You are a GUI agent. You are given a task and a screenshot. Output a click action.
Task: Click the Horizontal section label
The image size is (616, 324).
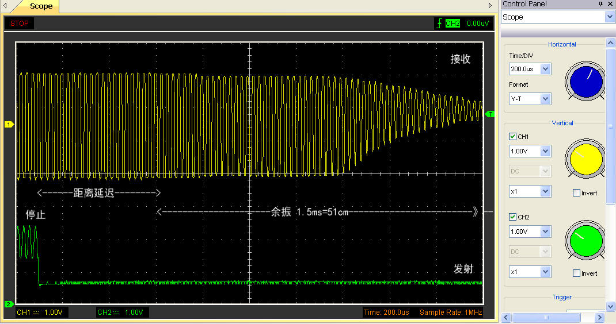click(562, 44)
